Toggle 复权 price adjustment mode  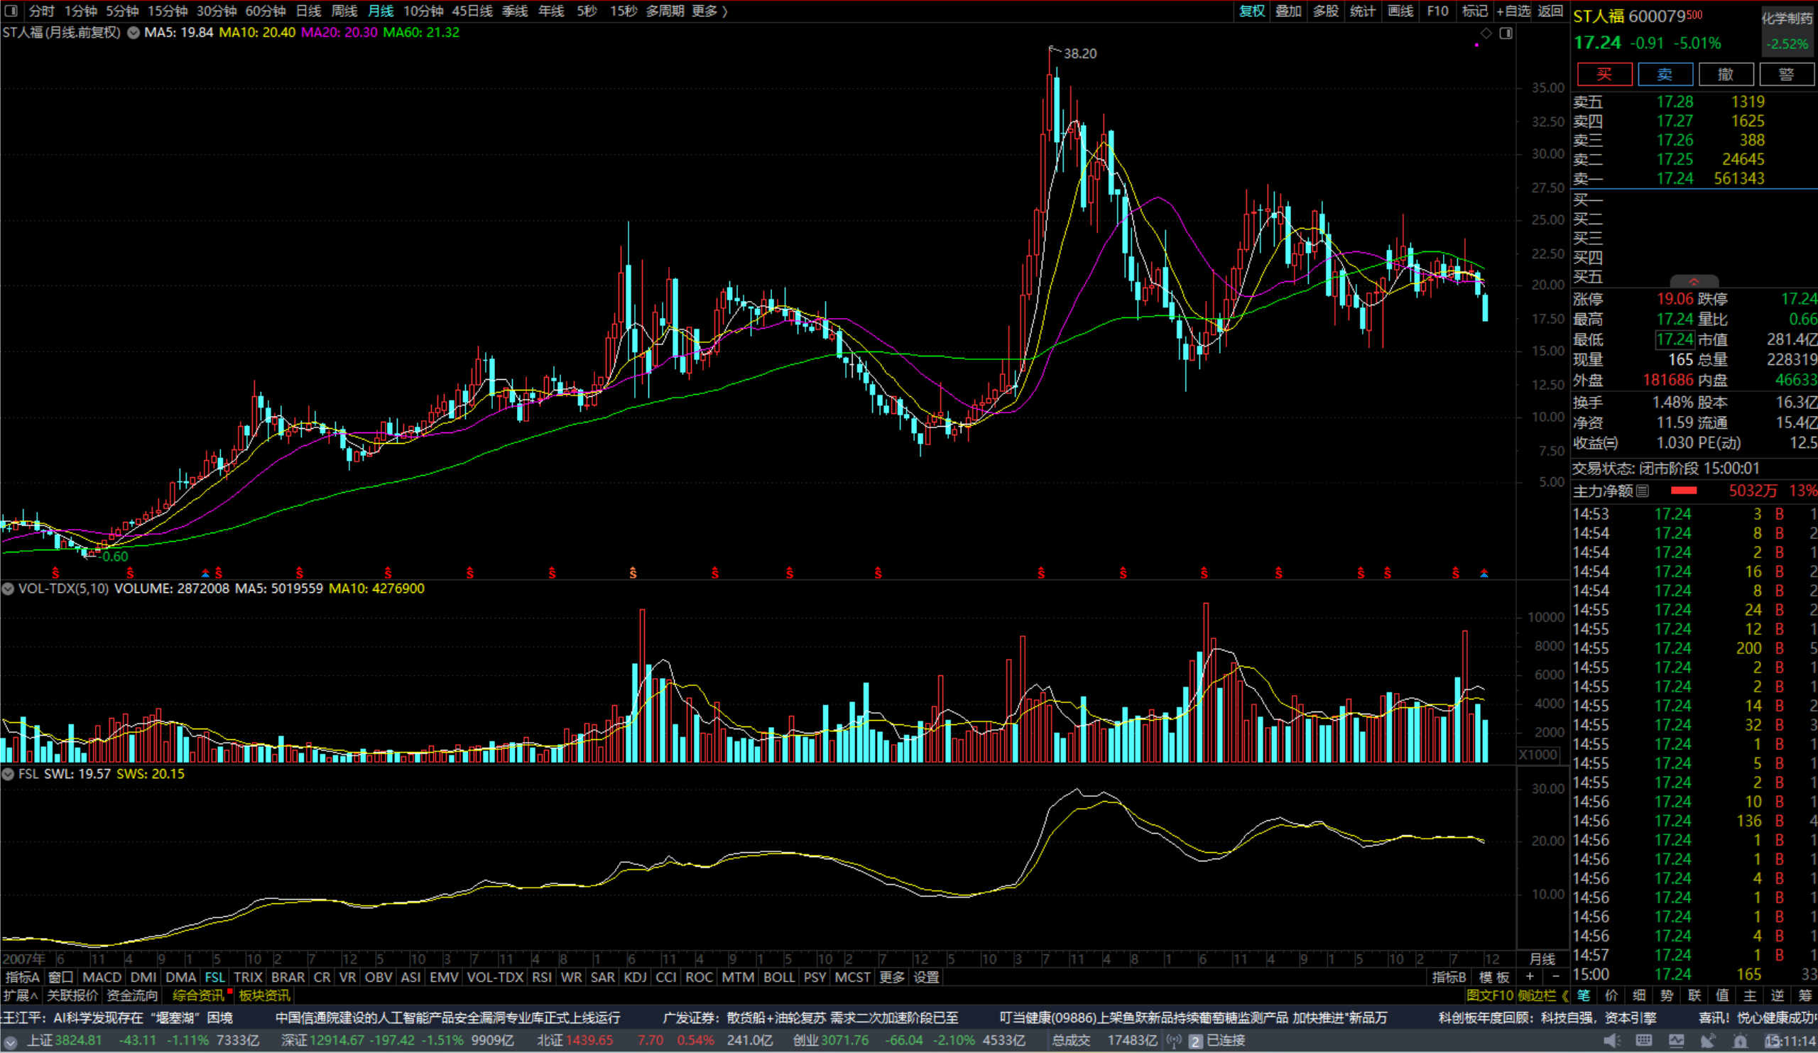(x=1252, y=11)
